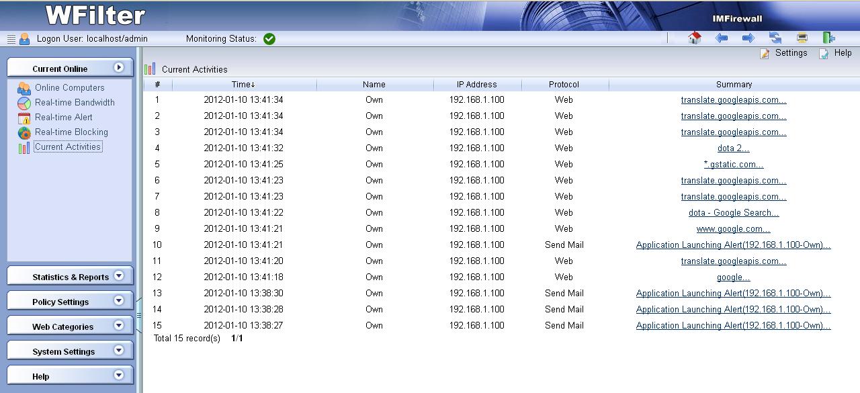Open the 'www.google.com...' summary link
The height and width of the screenshot is (393, 860).
pyautogui.click(x=733, y=229)
